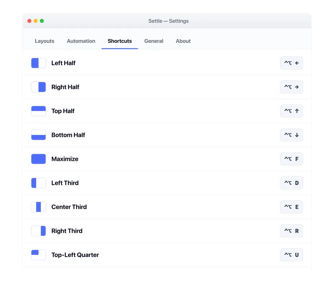
Task: Close the Settle Settings window
Action: (x=29, y=21)
